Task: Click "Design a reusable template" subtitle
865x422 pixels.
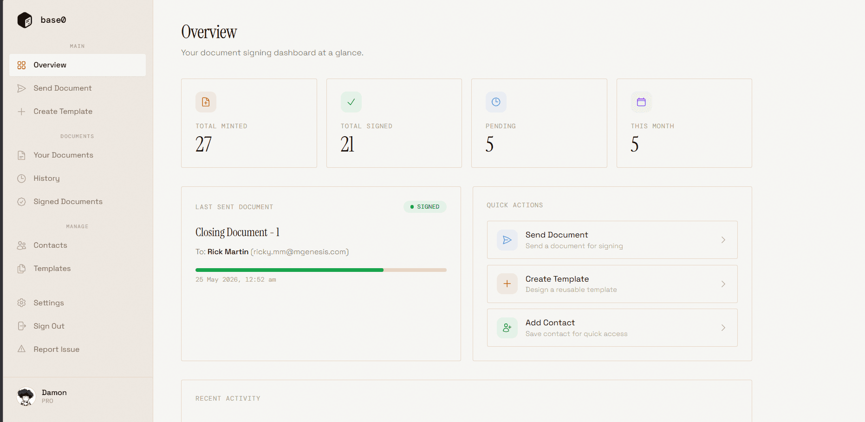Action: point(571,290)
